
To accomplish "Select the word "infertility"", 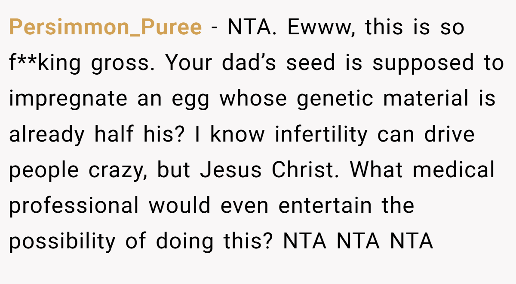I will point(321,135).
